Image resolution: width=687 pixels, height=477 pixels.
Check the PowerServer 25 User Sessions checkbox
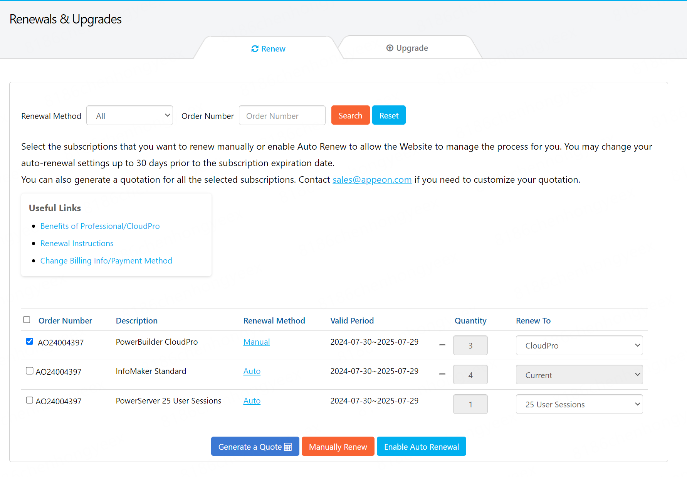click(30, 400)
